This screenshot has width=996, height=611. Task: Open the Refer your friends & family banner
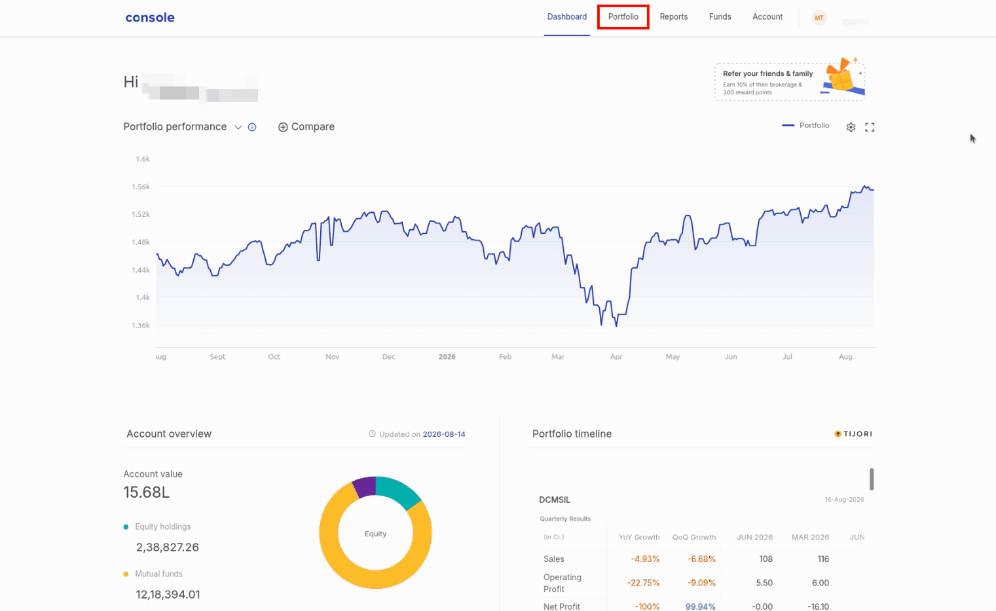pyautogui.click(x=790, y=81)
